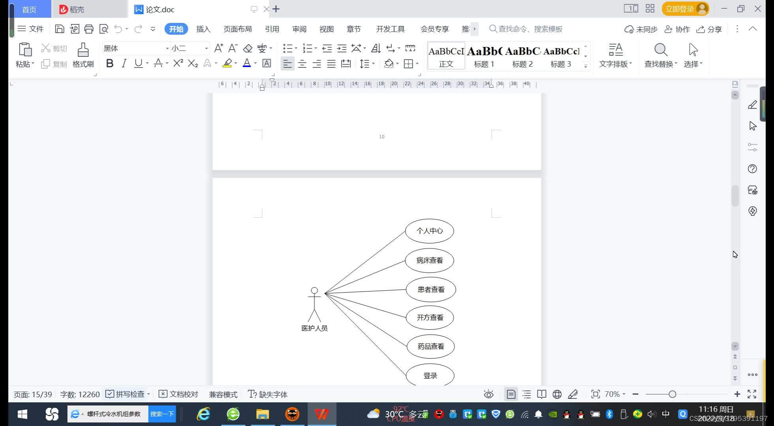Decrease paragraph indent
Screen dimensions: 774x426
click(327, 48)
